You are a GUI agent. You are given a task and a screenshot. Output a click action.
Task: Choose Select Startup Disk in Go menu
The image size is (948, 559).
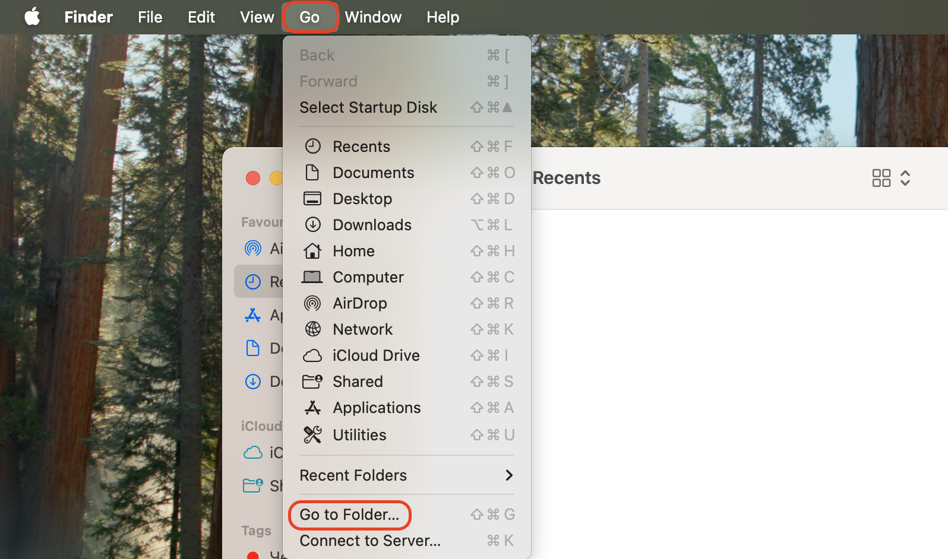407,107
